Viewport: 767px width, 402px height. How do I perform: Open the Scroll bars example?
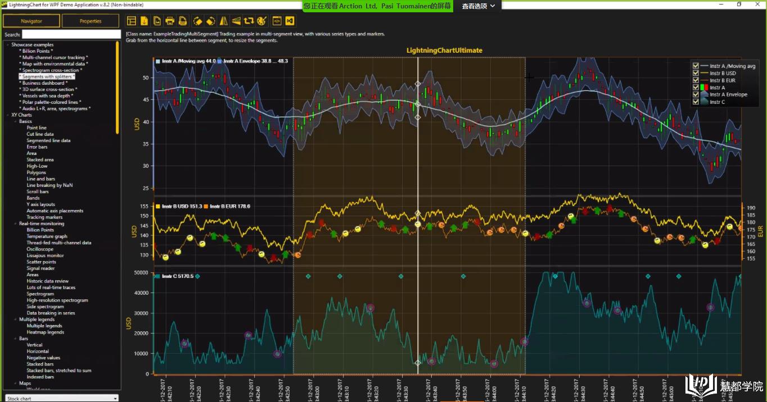(x=38, y=191)
